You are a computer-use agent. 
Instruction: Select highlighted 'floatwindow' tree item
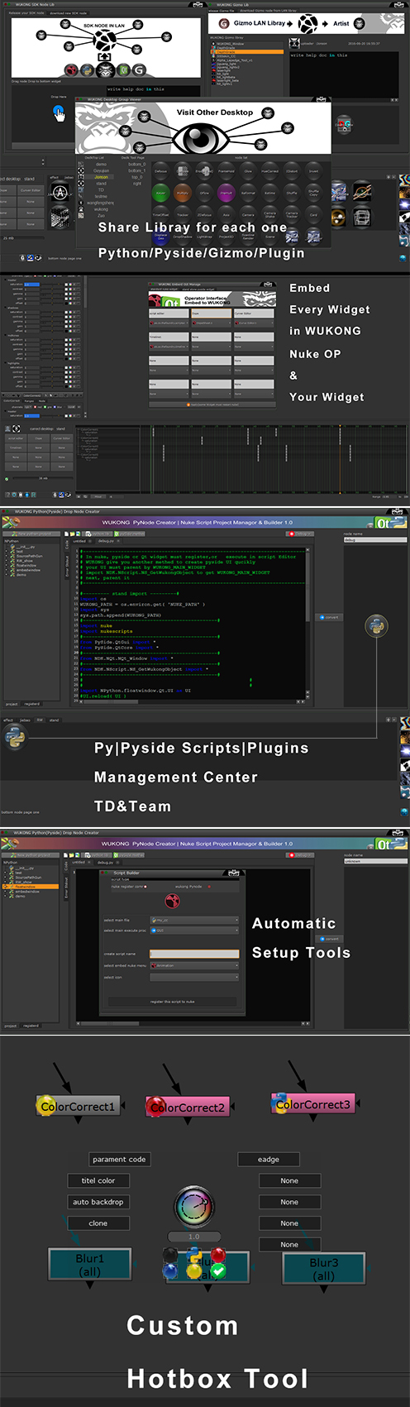point(31,886)
